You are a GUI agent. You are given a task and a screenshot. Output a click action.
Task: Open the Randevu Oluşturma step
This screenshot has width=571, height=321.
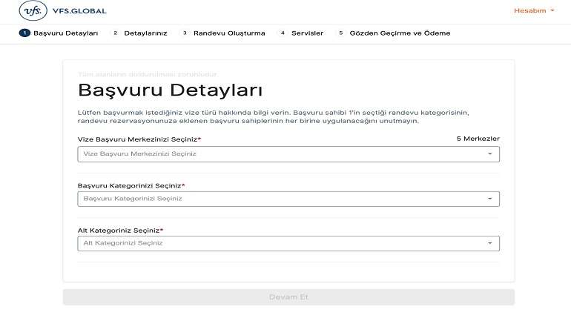tap(223, 33)
